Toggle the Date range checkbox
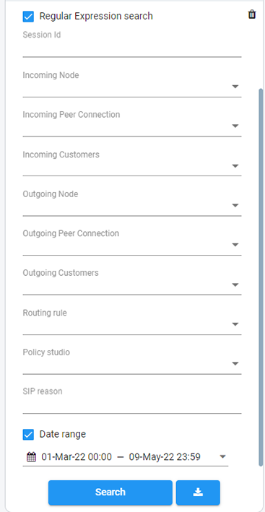Viewport: 265px width, 512px height. pyautogui.click(x=28, y=435)
